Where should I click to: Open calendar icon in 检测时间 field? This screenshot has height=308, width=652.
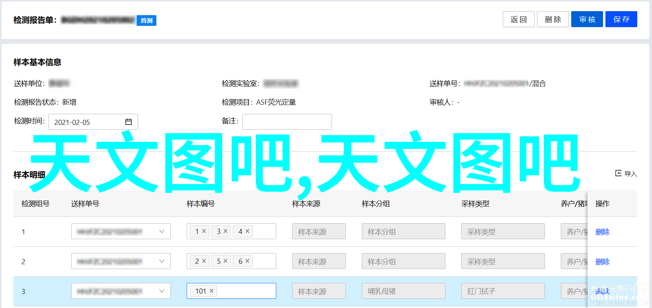click(129, 122)
